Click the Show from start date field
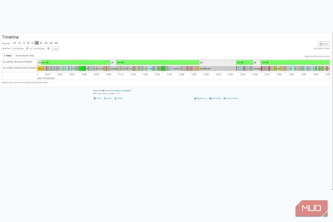 (x=19, y=48)
